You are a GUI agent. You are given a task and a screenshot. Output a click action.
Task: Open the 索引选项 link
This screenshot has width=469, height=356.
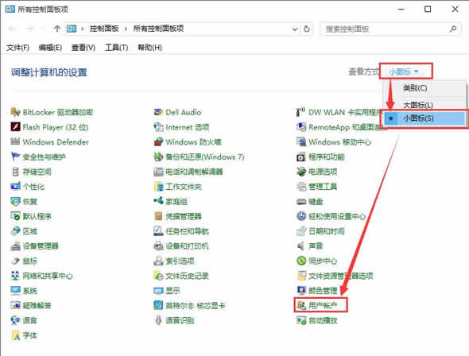coord(180,261)
